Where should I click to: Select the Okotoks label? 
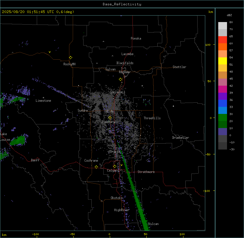click(x=117, y=198)
